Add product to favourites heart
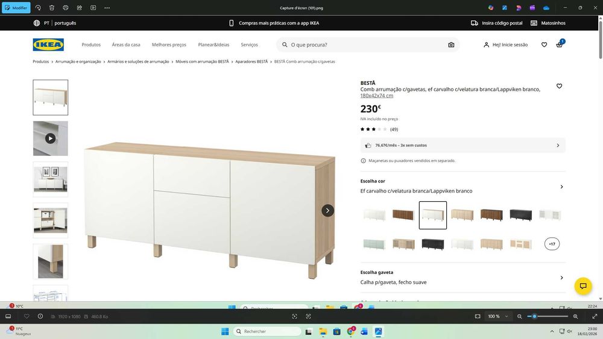603x339 pixels. (559, 86)
